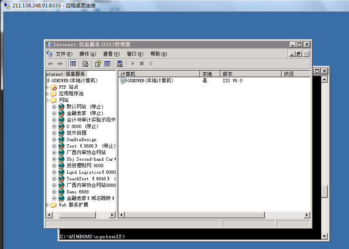Open the 操作(A) menu
Screen dimensions: 349x249
click(x=87, y=54)
